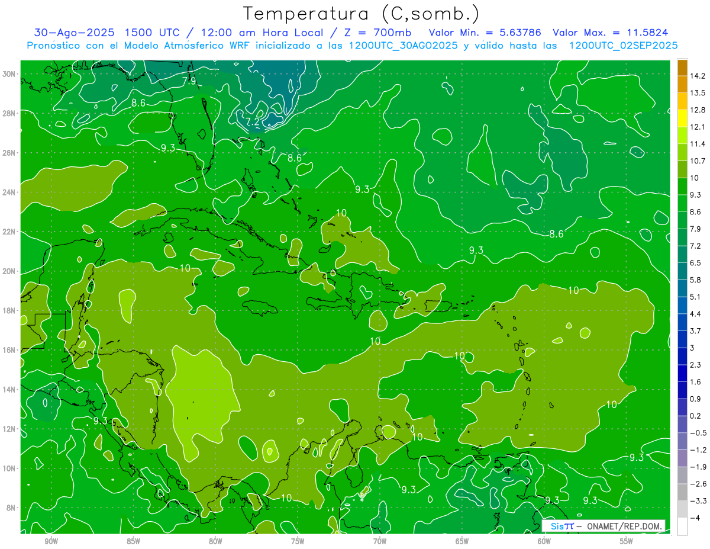
Task: Click the "16N" latitude label
Action: [x=9, y=350]
